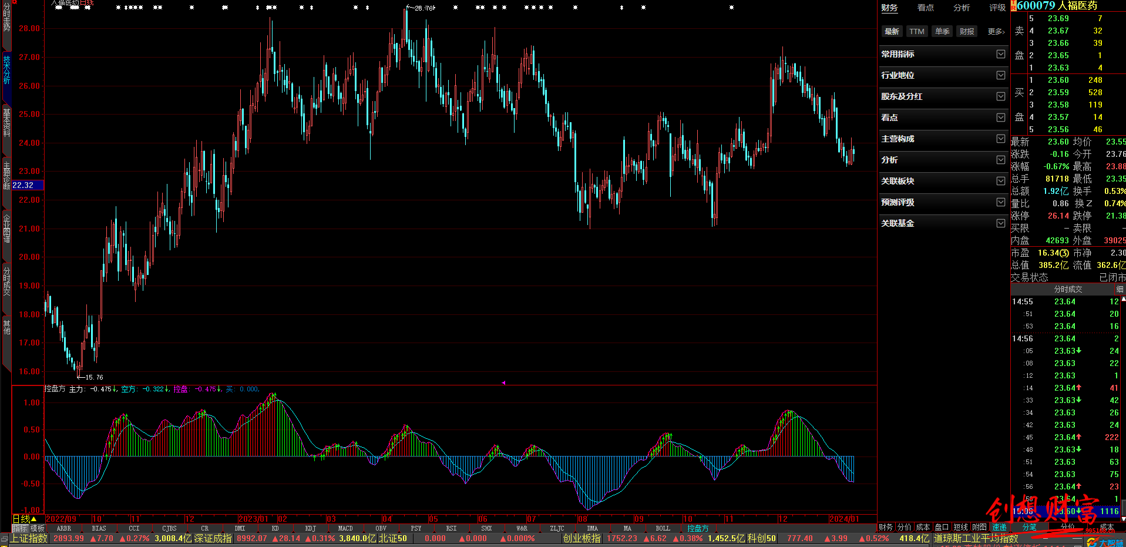Expand the 股东及分红 section
Image resolution: width=1126 pixels, height=547 pixels.
coord(943,96)
